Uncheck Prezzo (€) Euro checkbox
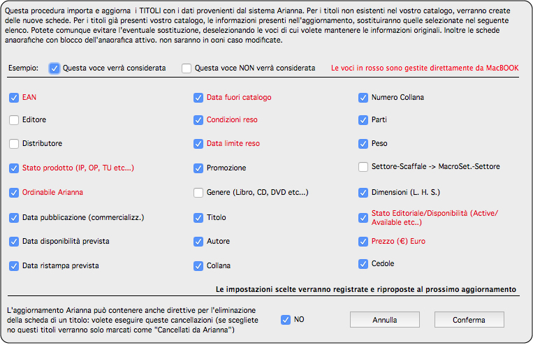This screenshot has height=352, width=533. click(363, 242)
